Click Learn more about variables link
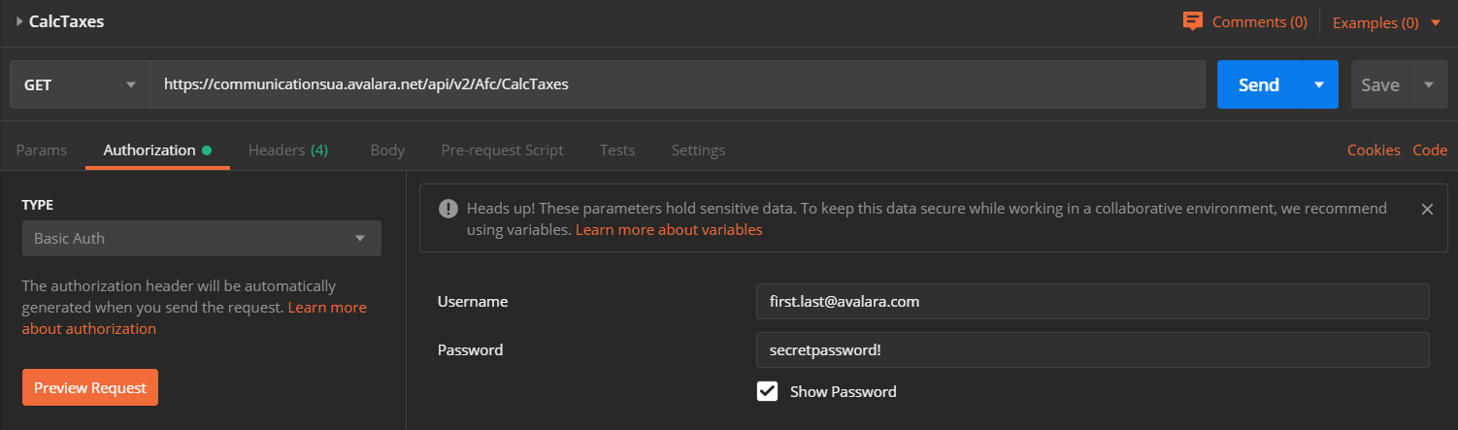Screen dimensions: 1458x430 (669, 230)
